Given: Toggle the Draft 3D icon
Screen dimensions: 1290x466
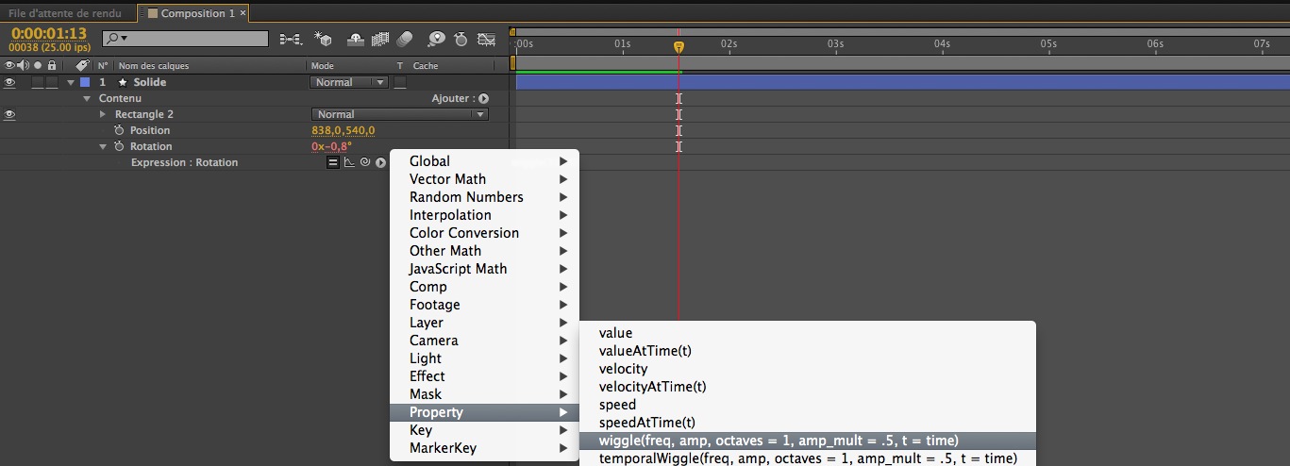Looking at the screenshot, I should [x=324, y=39].
